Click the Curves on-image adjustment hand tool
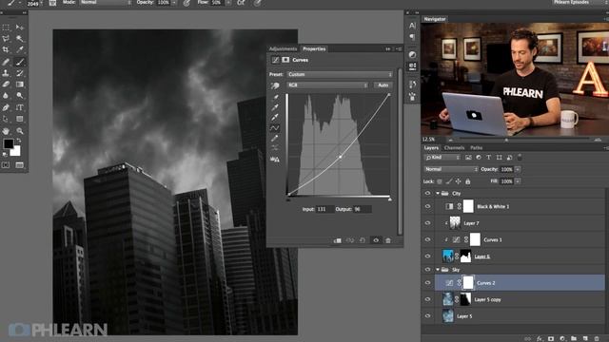 pyautogui.click(x=275, y=85)
